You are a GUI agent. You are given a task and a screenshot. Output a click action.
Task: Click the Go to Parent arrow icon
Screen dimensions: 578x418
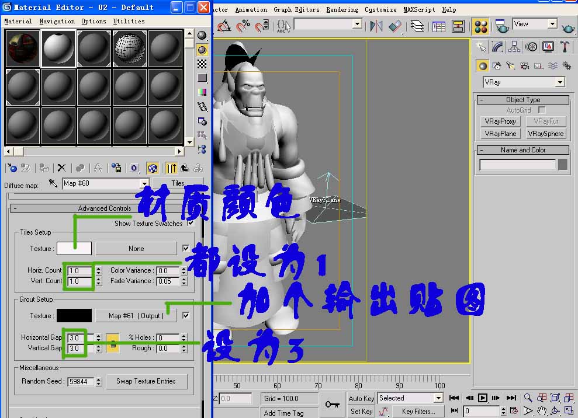(x=184, y=168)
